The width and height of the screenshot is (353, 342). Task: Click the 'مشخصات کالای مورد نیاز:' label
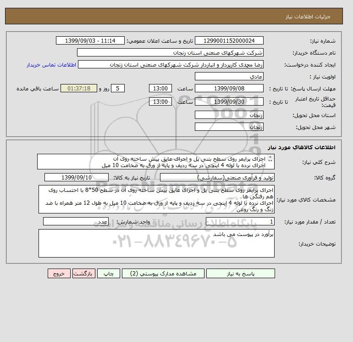click(306, 200)
